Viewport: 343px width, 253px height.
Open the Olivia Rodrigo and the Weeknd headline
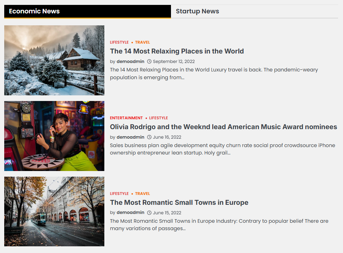223,127
